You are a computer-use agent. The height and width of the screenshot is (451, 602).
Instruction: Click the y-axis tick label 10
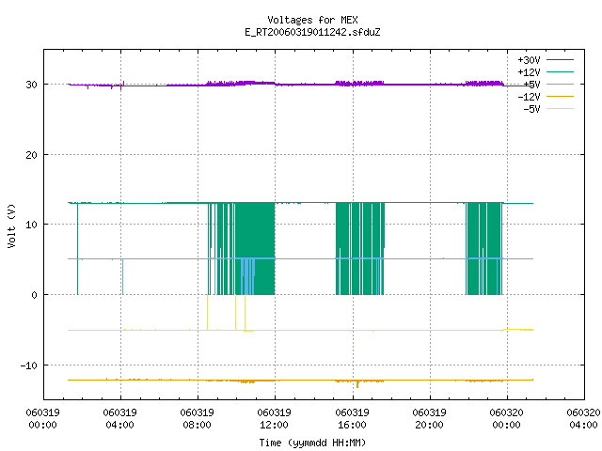[x=31, y=225]
